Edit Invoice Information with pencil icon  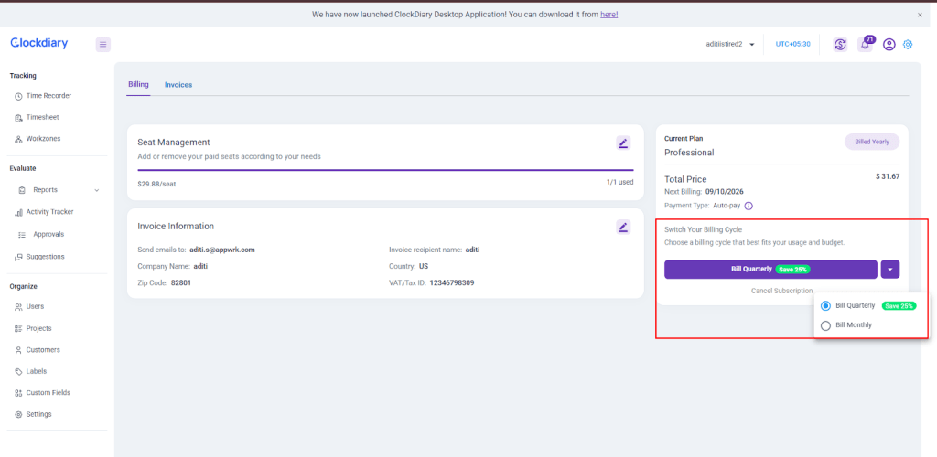click(x=623, y=227)
